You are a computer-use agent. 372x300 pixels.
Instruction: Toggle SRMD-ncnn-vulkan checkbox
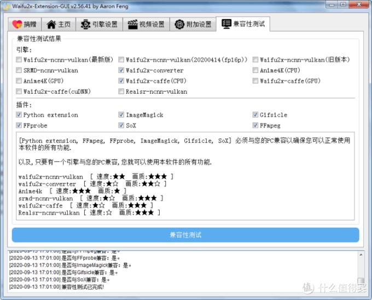[x=19, y=70]
